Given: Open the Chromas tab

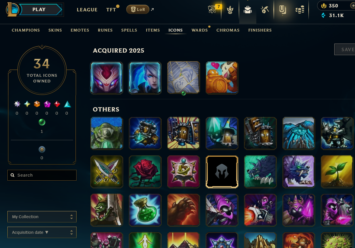Looking at the screenshot, I should coord(228,30).
